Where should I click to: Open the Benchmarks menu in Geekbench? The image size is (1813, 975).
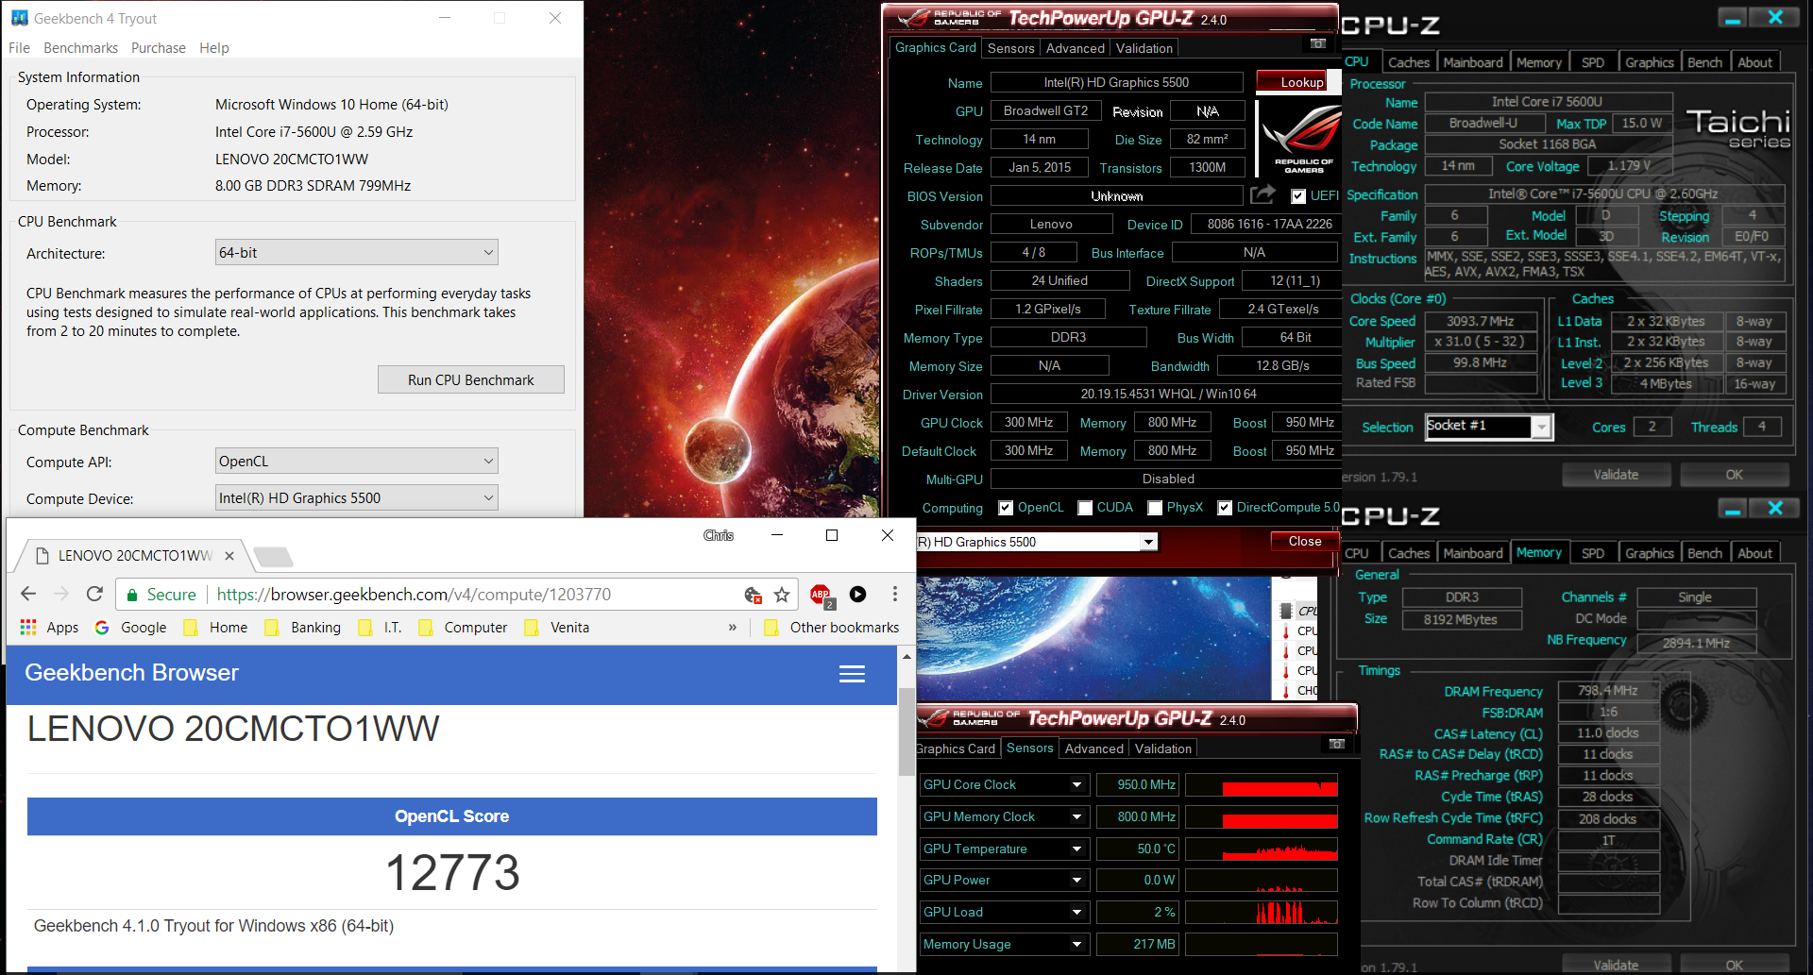pos(80,48)
